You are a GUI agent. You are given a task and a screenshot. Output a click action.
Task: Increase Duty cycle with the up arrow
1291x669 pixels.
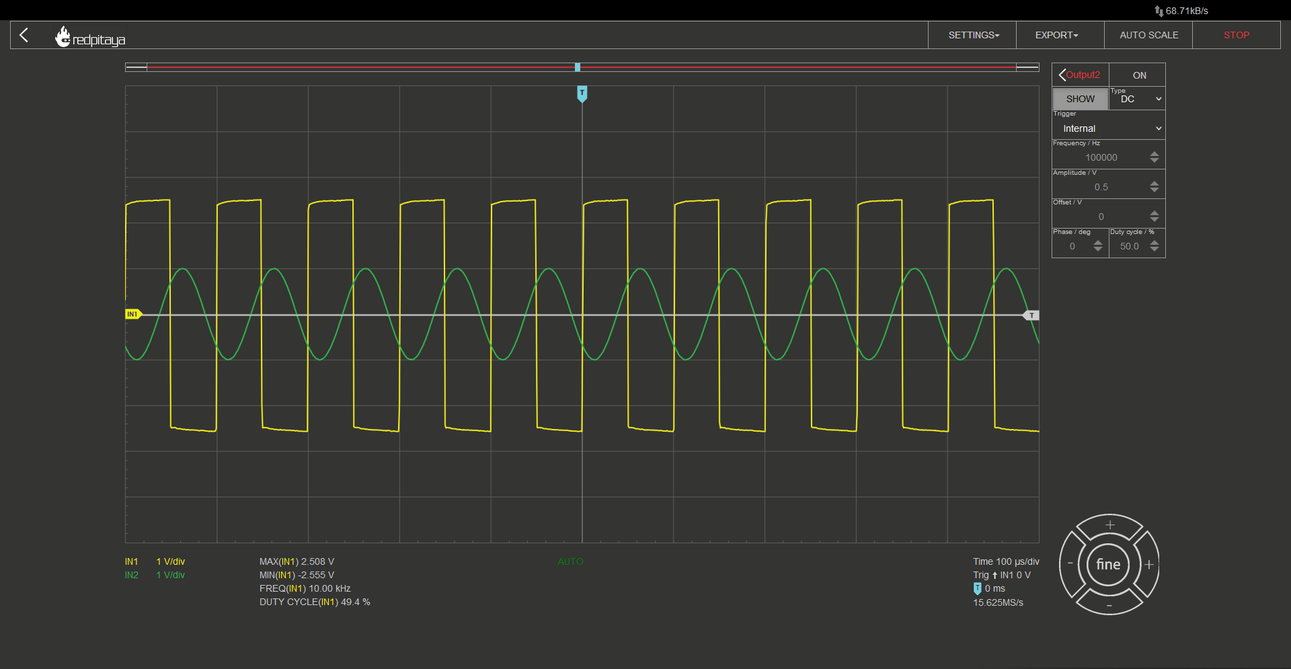point(1155,242)
